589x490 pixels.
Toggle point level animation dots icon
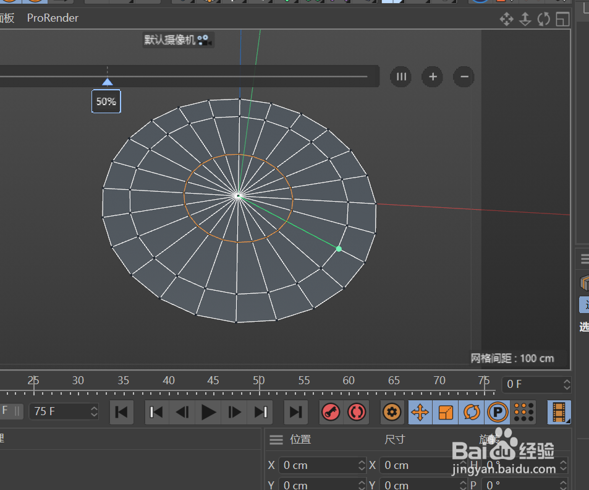[523, 412]
